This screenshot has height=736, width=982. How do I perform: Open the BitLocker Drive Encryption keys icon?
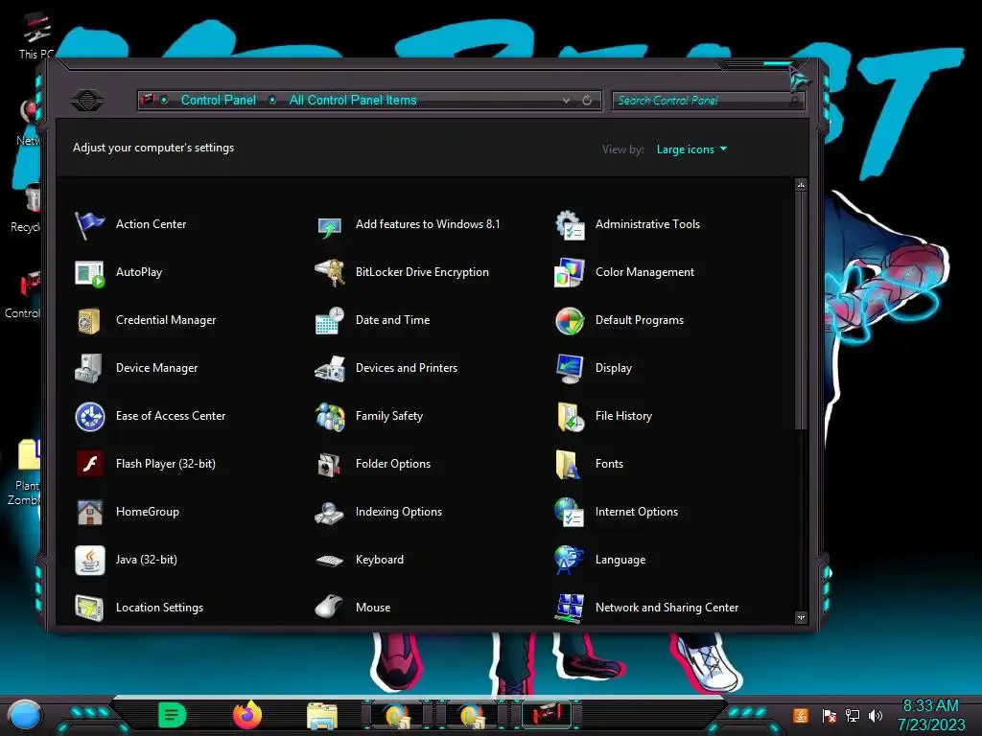click(330, 273)
